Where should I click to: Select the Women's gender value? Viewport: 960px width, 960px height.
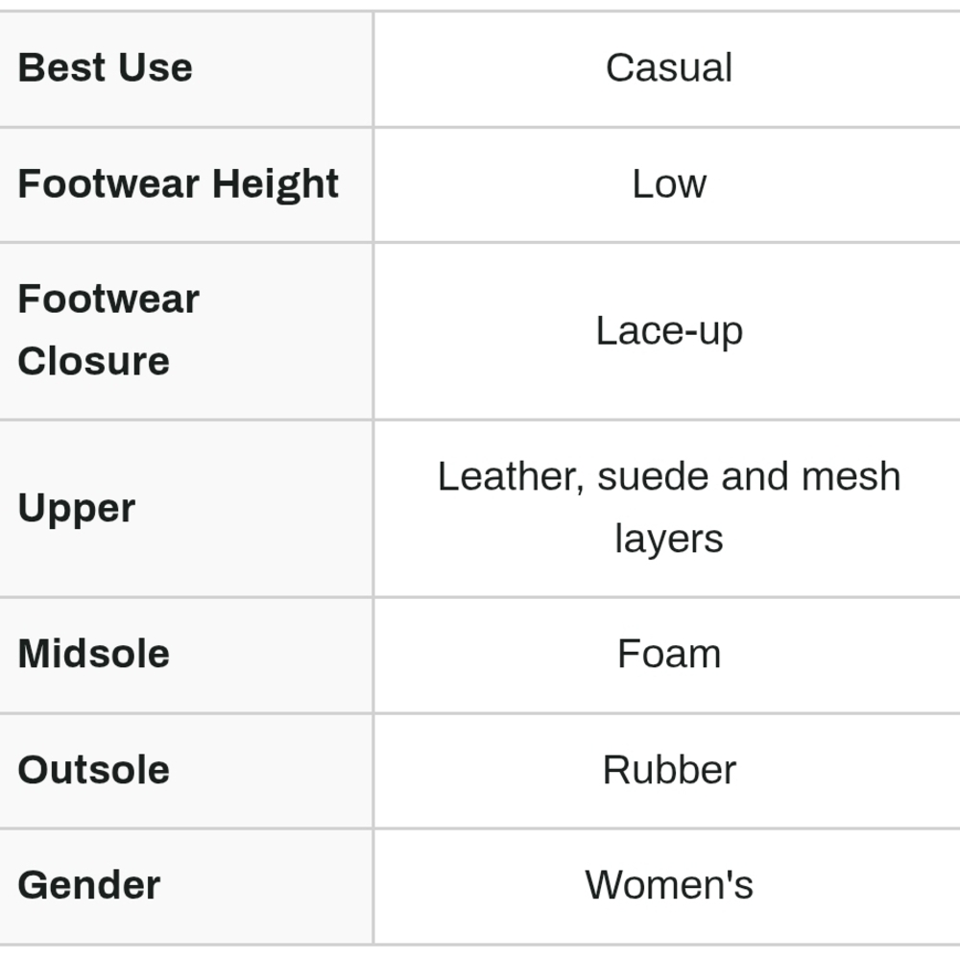click(x=668, y=885)
